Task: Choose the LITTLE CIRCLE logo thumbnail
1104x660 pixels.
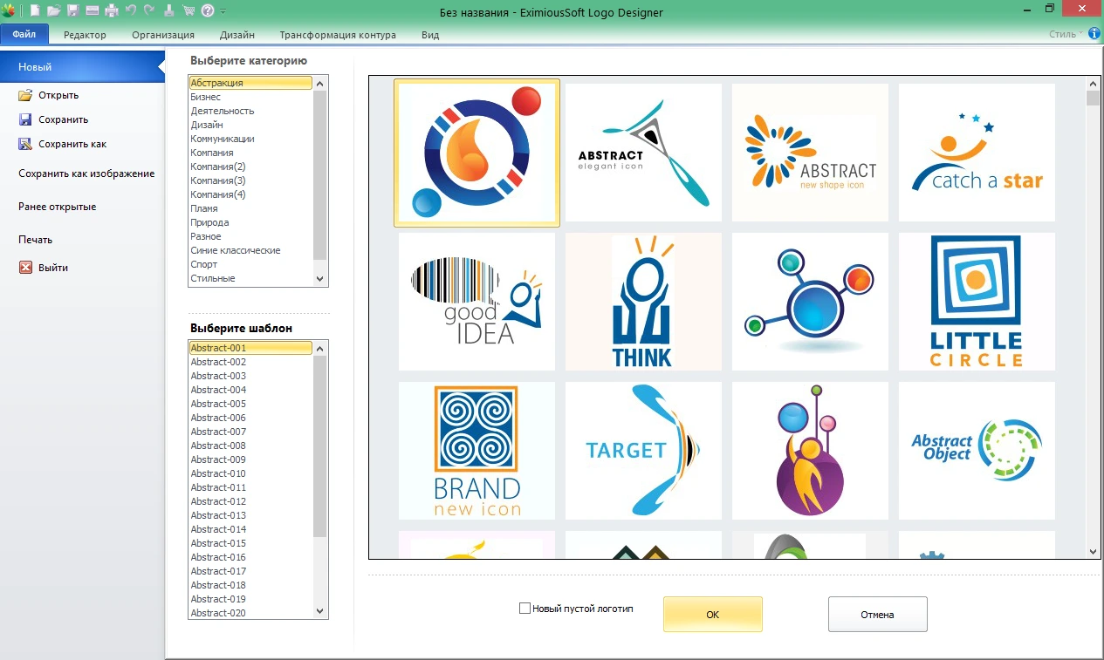Action: (977, 301)
